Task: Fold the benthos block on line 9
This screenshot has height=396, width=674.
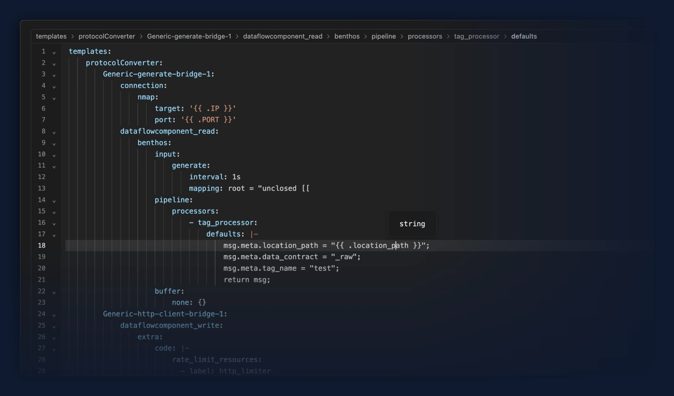Action: [x=54, y=144]
